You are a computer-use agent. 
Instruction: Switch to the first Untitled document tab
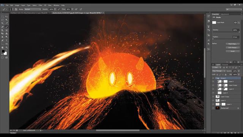(x=29, y=13)
